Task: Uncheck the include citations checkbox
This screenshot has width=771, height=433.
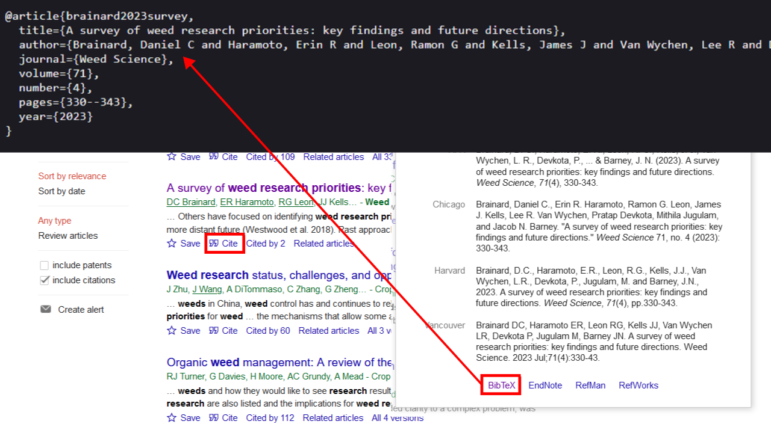Action: click(x=44, y=280)
